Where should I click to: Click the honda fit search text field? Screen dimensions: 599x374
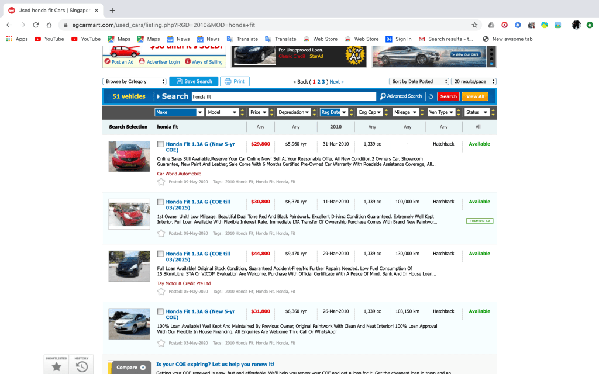[x=283, y=96]
